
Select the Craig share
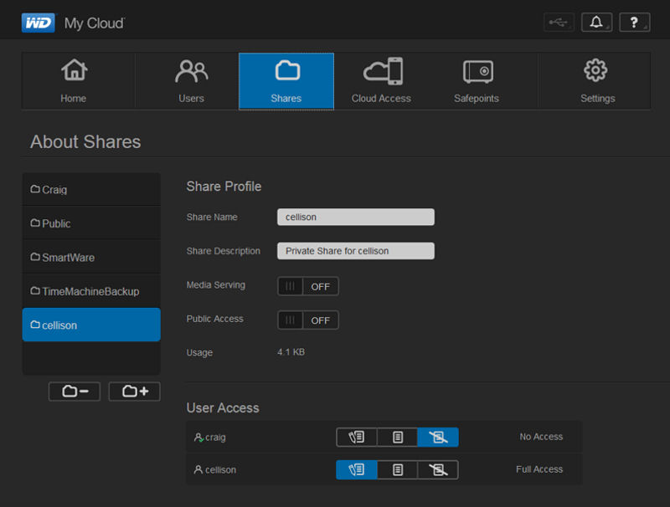click(91, 189)
